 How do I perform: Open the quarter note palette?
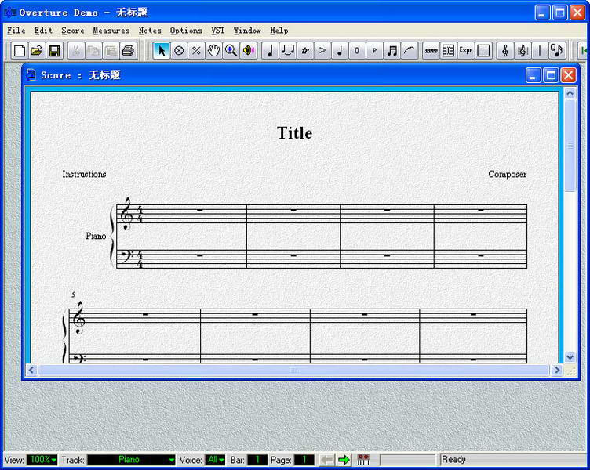click(270, 51)
